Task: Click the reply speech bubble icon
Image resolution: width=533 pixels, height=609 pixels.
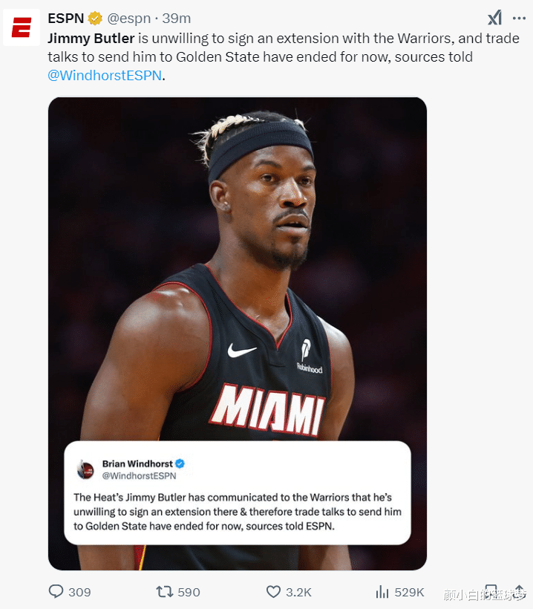Action: (56, 591)
